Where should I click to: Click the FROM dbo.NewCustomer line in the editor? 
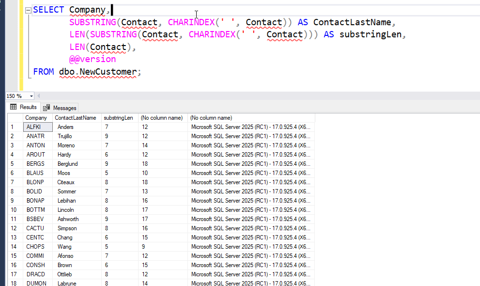[x=86, y=71]
